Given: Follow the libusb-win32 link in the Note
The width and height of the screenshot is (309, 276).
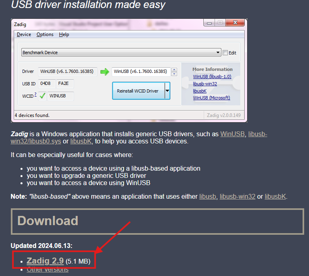Looking at the screenshot, I should click(x=237, y=196).
